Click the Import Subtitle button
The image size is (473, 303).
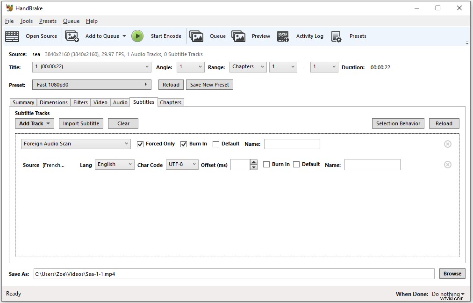80,123
